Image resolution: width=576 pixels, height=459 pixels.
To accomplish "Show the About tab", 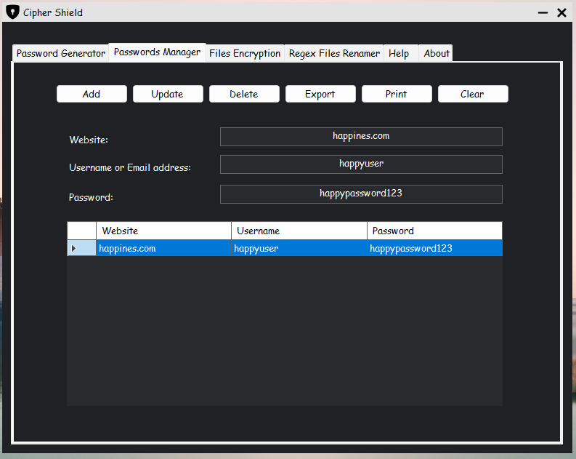I will (437, 53).
